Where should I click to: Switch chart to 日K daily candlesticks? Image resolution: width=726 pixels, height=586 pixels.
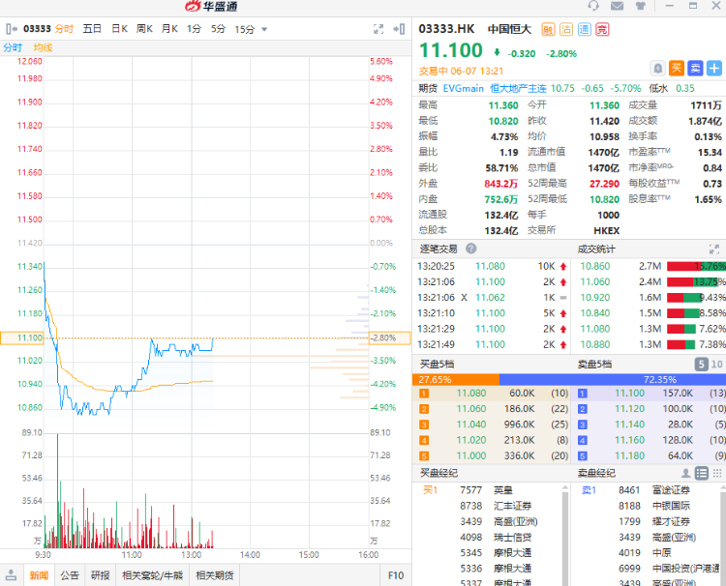pos(119,29)
